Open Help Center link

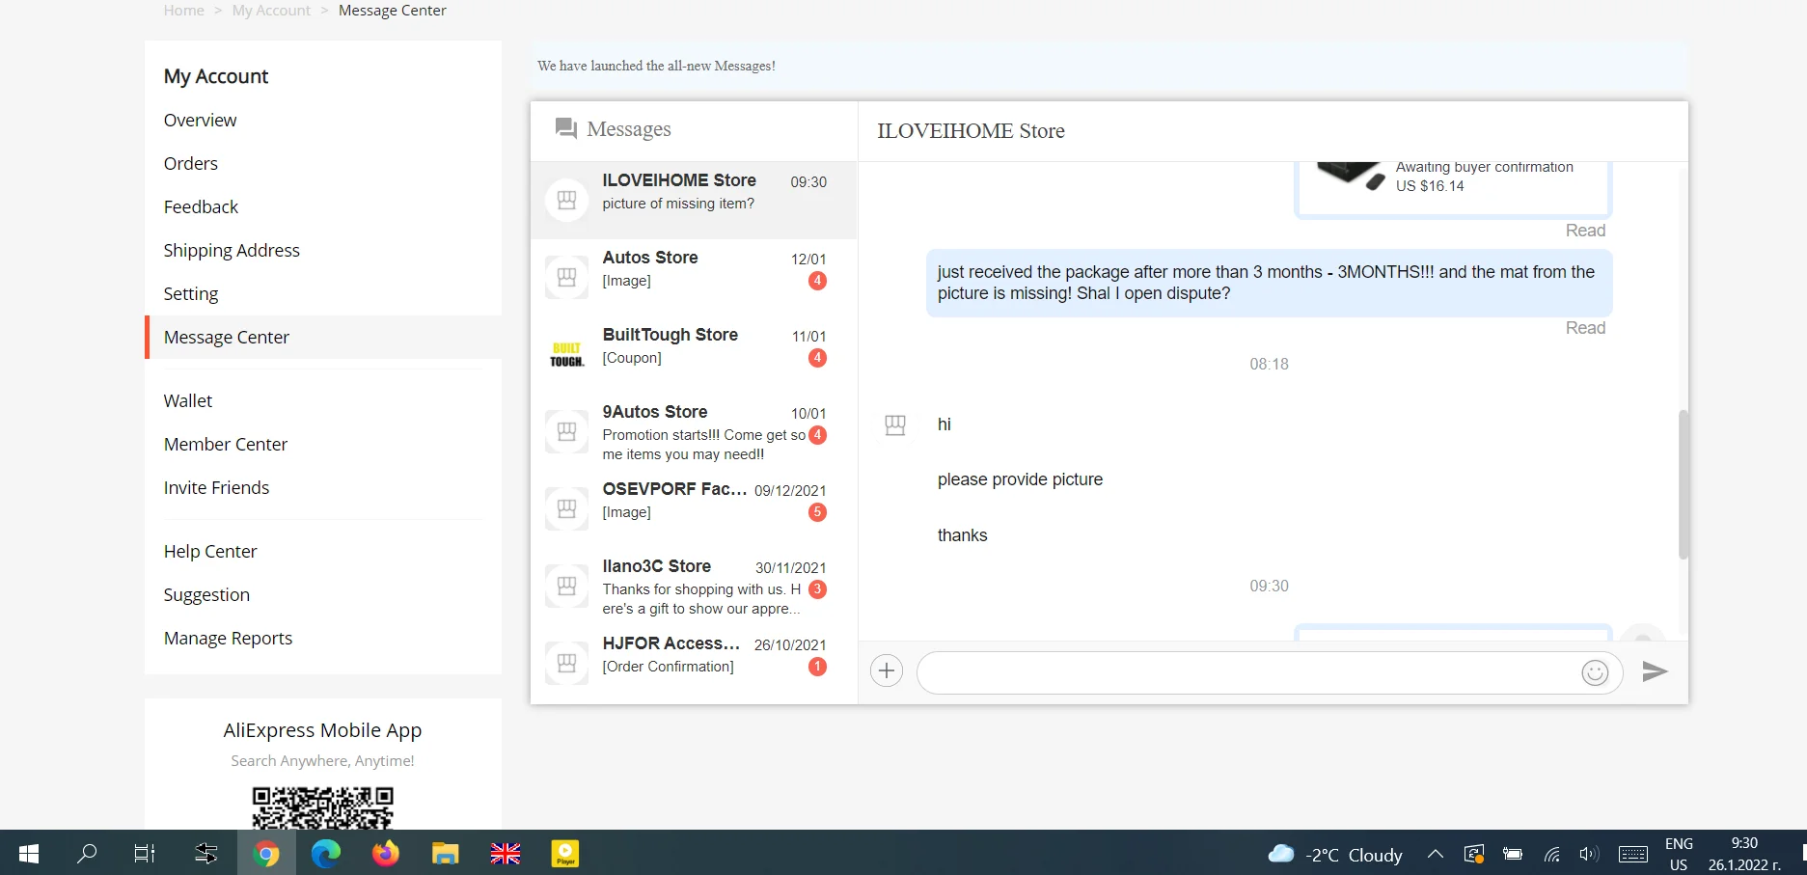210,551
